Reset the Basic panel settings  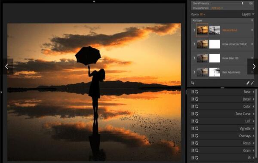click(x=197, y=92)
